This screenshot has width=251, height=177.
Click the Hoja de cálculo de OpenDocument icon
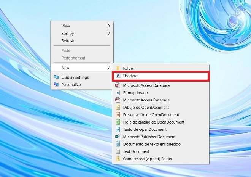tap(118, 122)
